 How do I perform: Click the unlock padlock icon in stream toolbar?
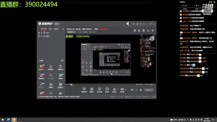click(139, 30)
